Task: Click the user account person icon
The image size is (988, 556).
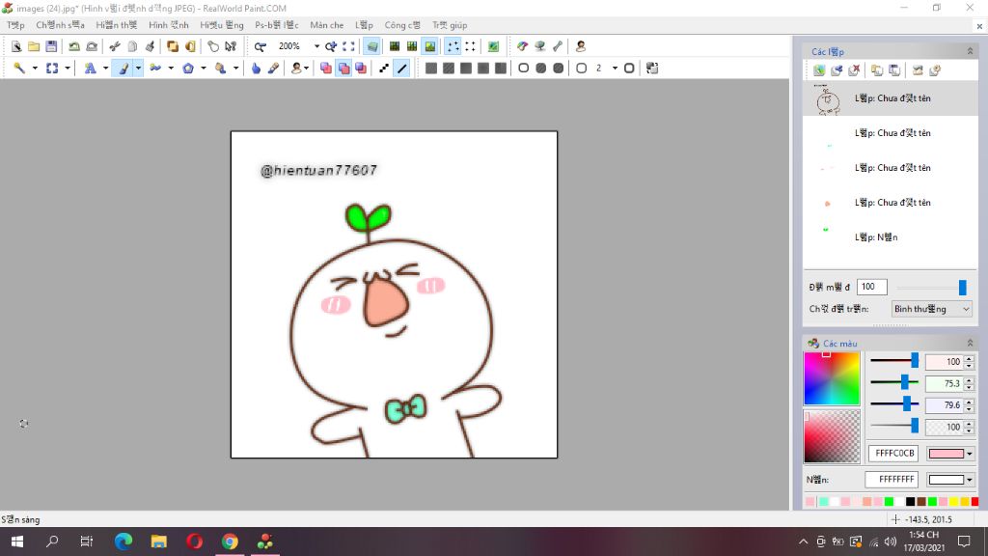Action: click(580, 46)
